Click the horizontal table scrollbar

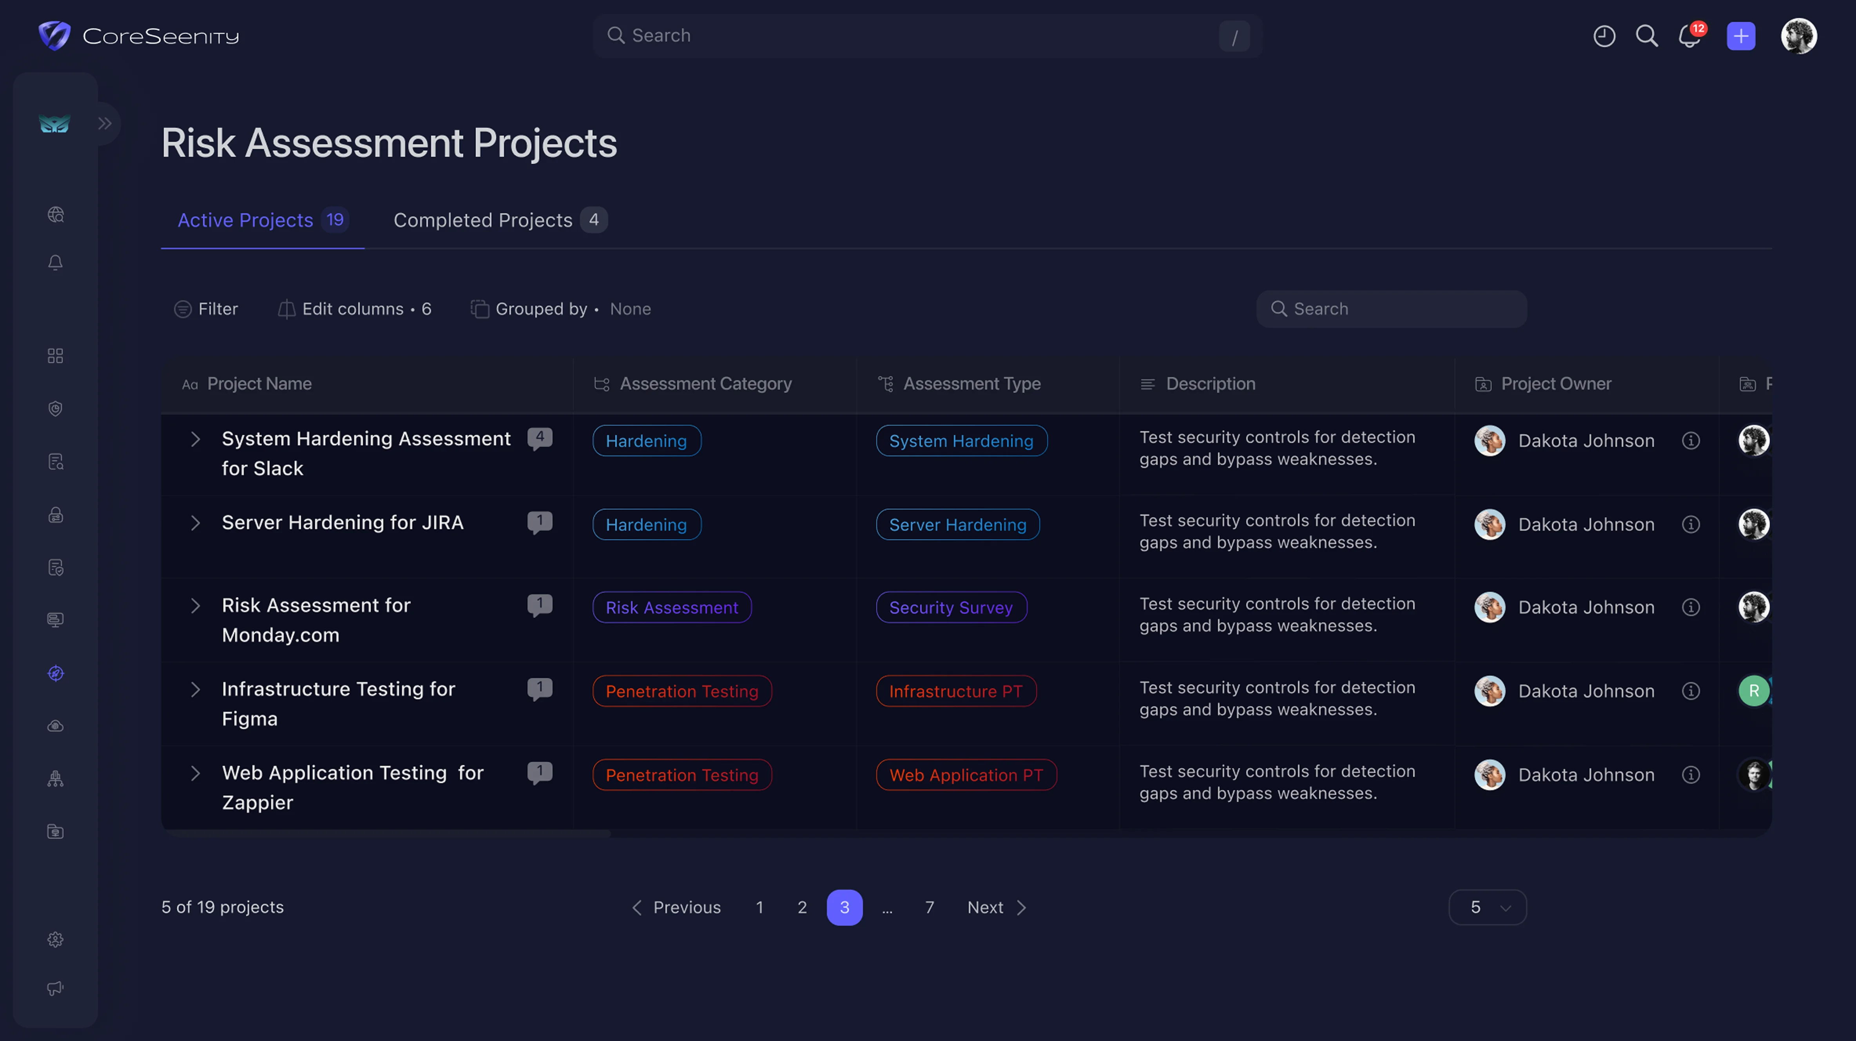click(386, 834)
